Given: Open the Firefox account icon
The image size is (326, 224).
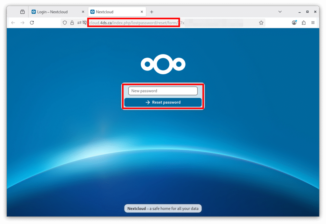Looking at the screenshot, I should (x=294, y=23).
